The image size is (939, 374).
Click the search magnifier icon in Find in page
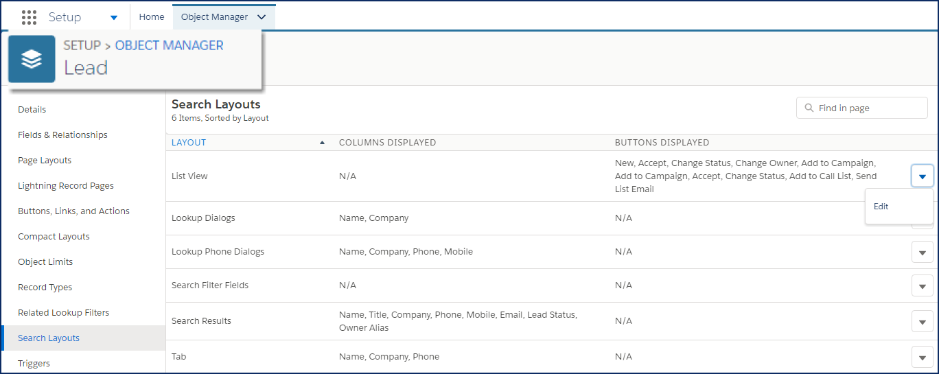click(809, 108)
